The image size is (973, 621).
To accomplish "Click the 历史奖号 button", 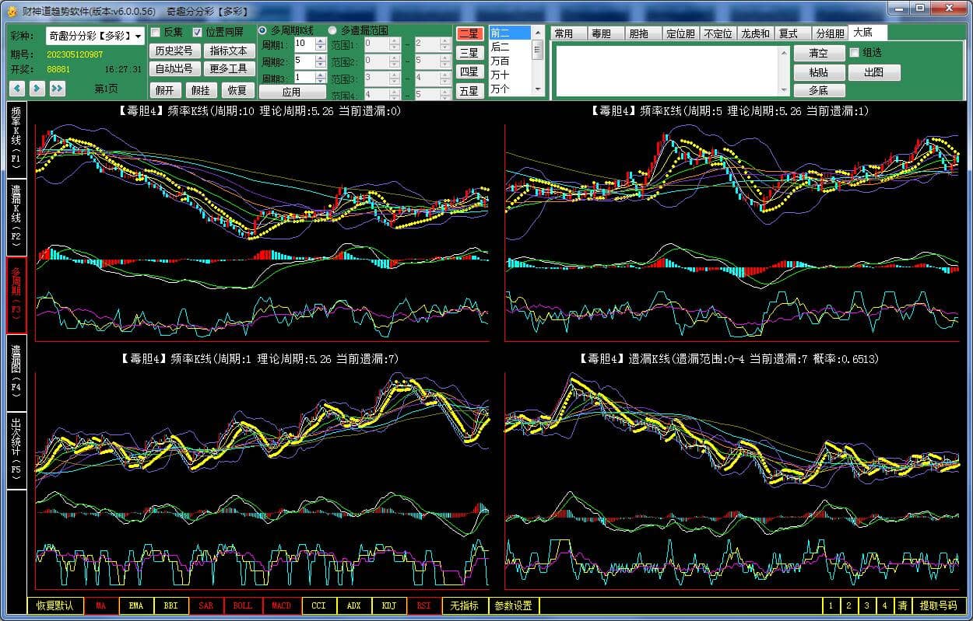I will pyautogui.click(x=173, y=51).
